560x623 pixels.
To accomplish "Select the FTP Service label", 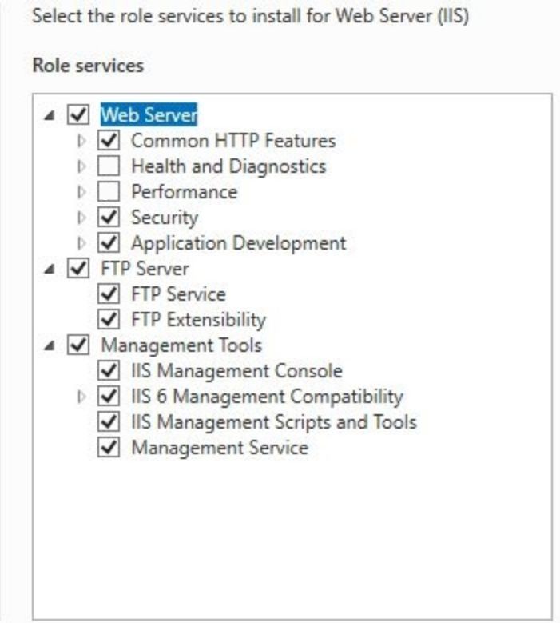I will click(x=179, y=294).
